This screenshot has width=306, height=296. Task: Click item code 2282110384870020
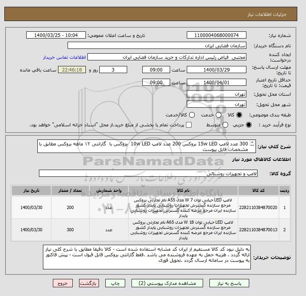(258, 207)
